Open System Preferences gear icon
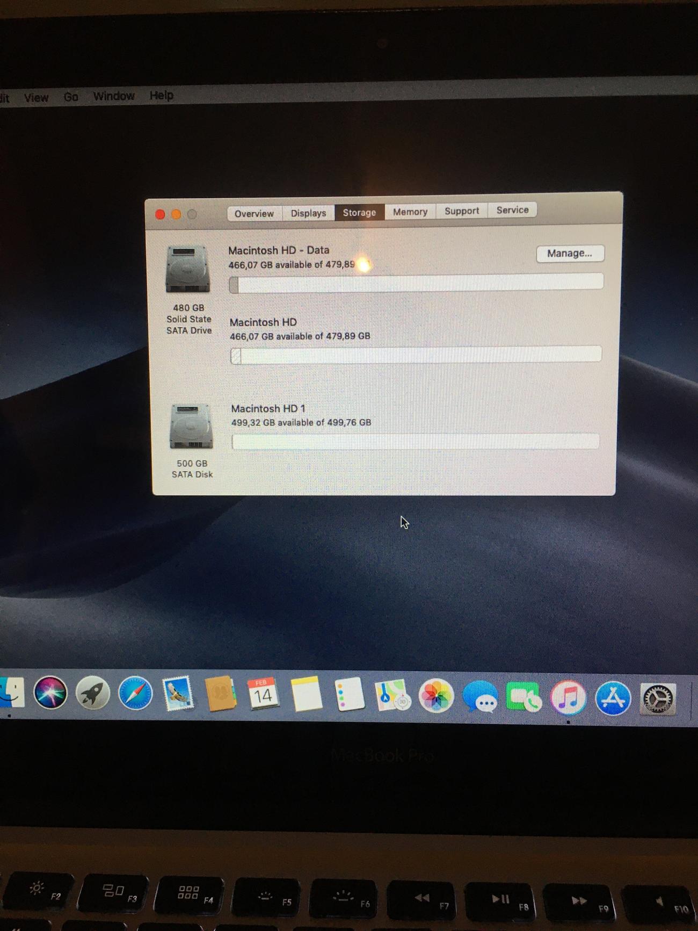This screenshot has height=931, width=698. 658,699
